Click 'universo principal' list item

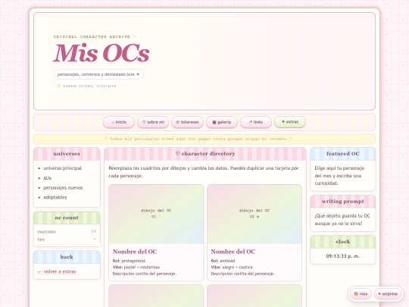pos(63,168)
